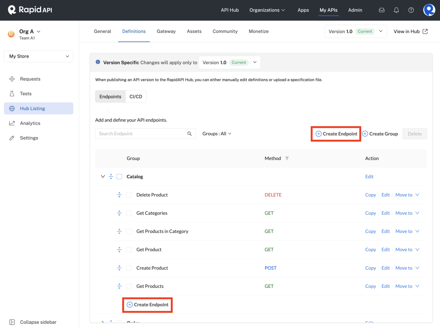
Task: Click reorder handle for Get Products row
Action: [119, 286]
